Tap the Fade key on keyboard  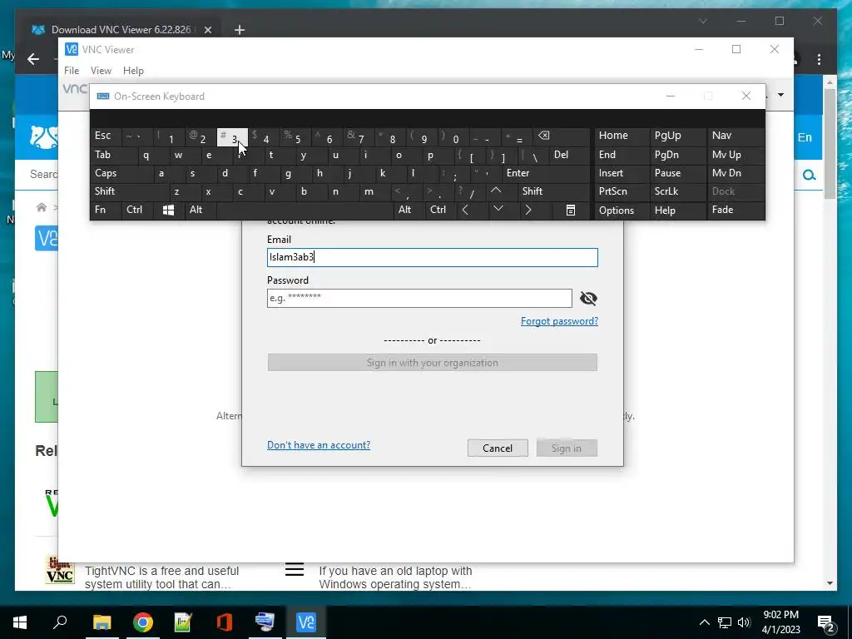coord(735,211)
